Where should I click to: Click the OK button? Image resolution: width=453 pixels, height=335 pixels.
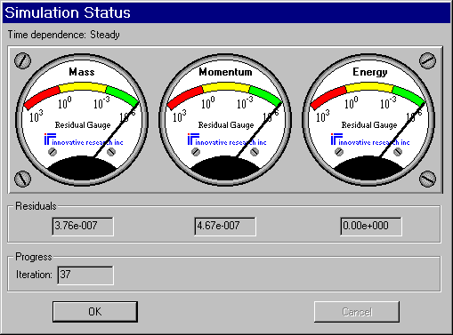point(95,312)
